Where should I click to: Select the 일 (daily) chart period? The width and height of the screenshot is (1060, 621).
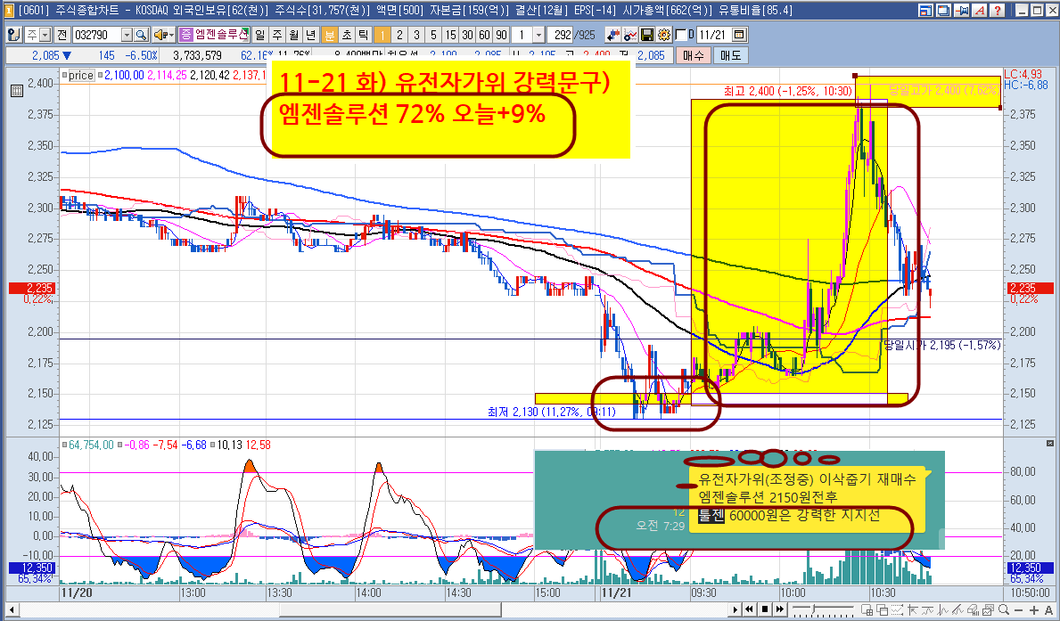pyautogui.click(x=259, y=35)
